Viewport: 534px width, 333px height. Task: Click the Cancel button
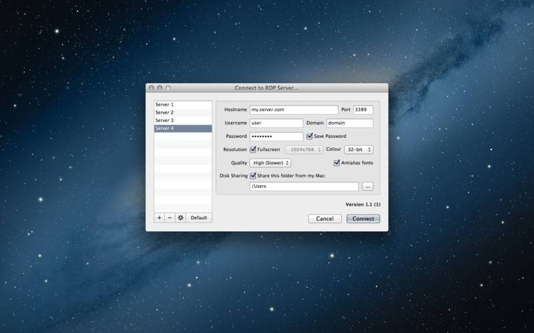[324, 218]
